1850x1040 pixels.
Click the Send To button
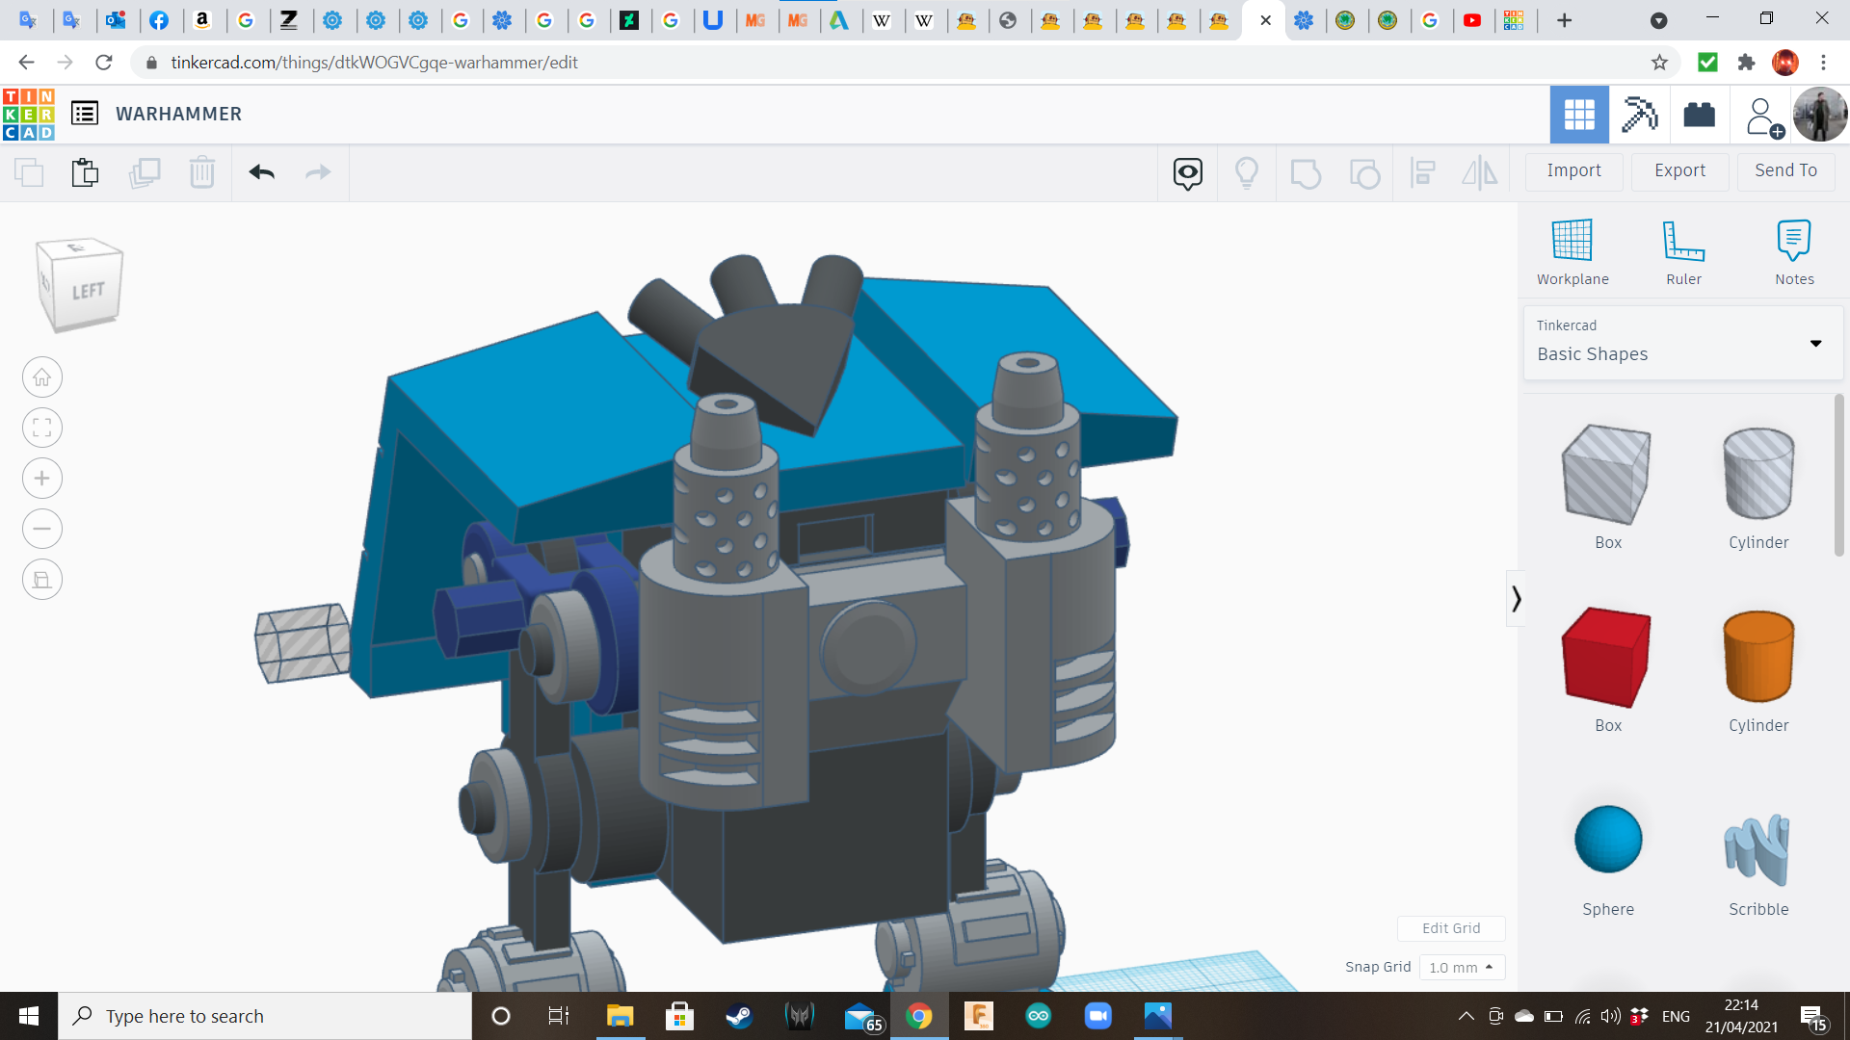coord(1785,170)
